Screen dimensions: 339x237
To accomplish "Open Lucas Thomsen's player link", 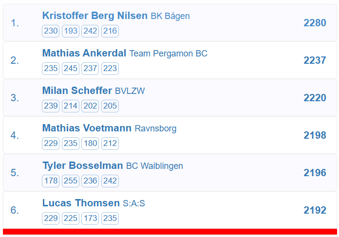I will coord(81,203).
